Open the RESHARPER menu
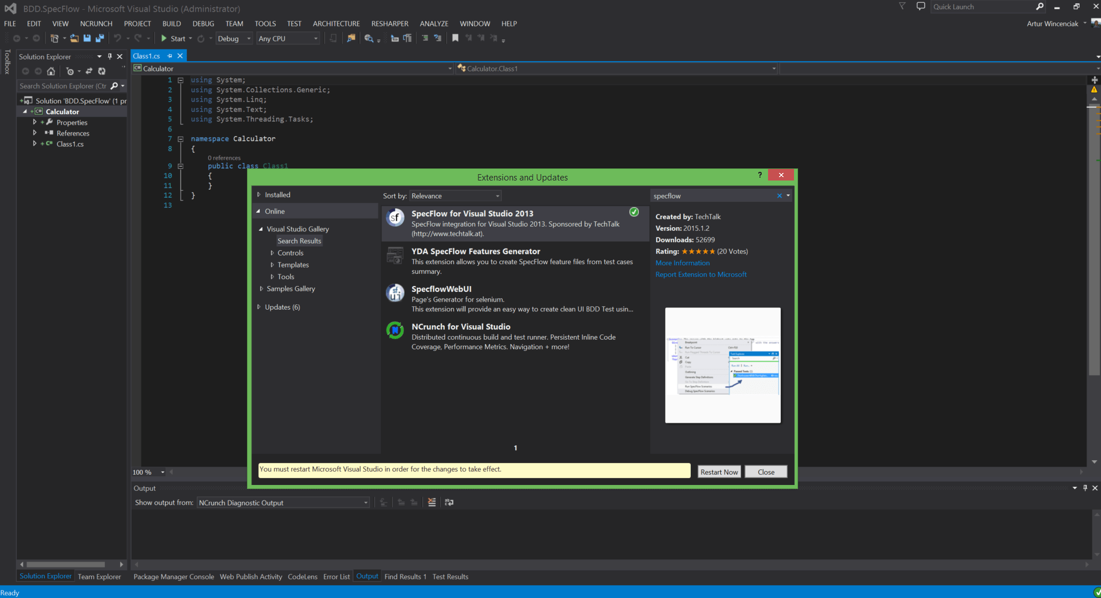Viewport: 1101px width, 598px height. 390,24
